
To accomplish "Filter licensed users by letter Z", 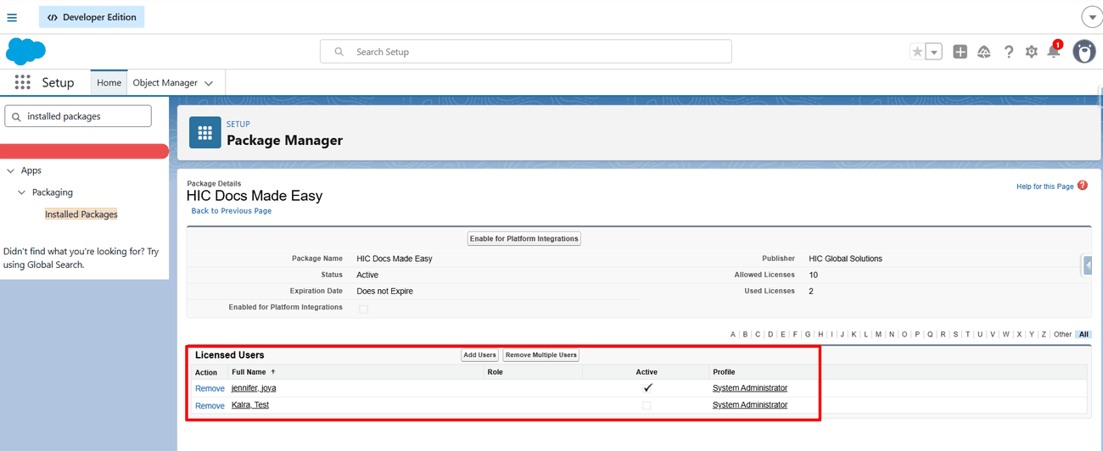I will [1044, 334].
